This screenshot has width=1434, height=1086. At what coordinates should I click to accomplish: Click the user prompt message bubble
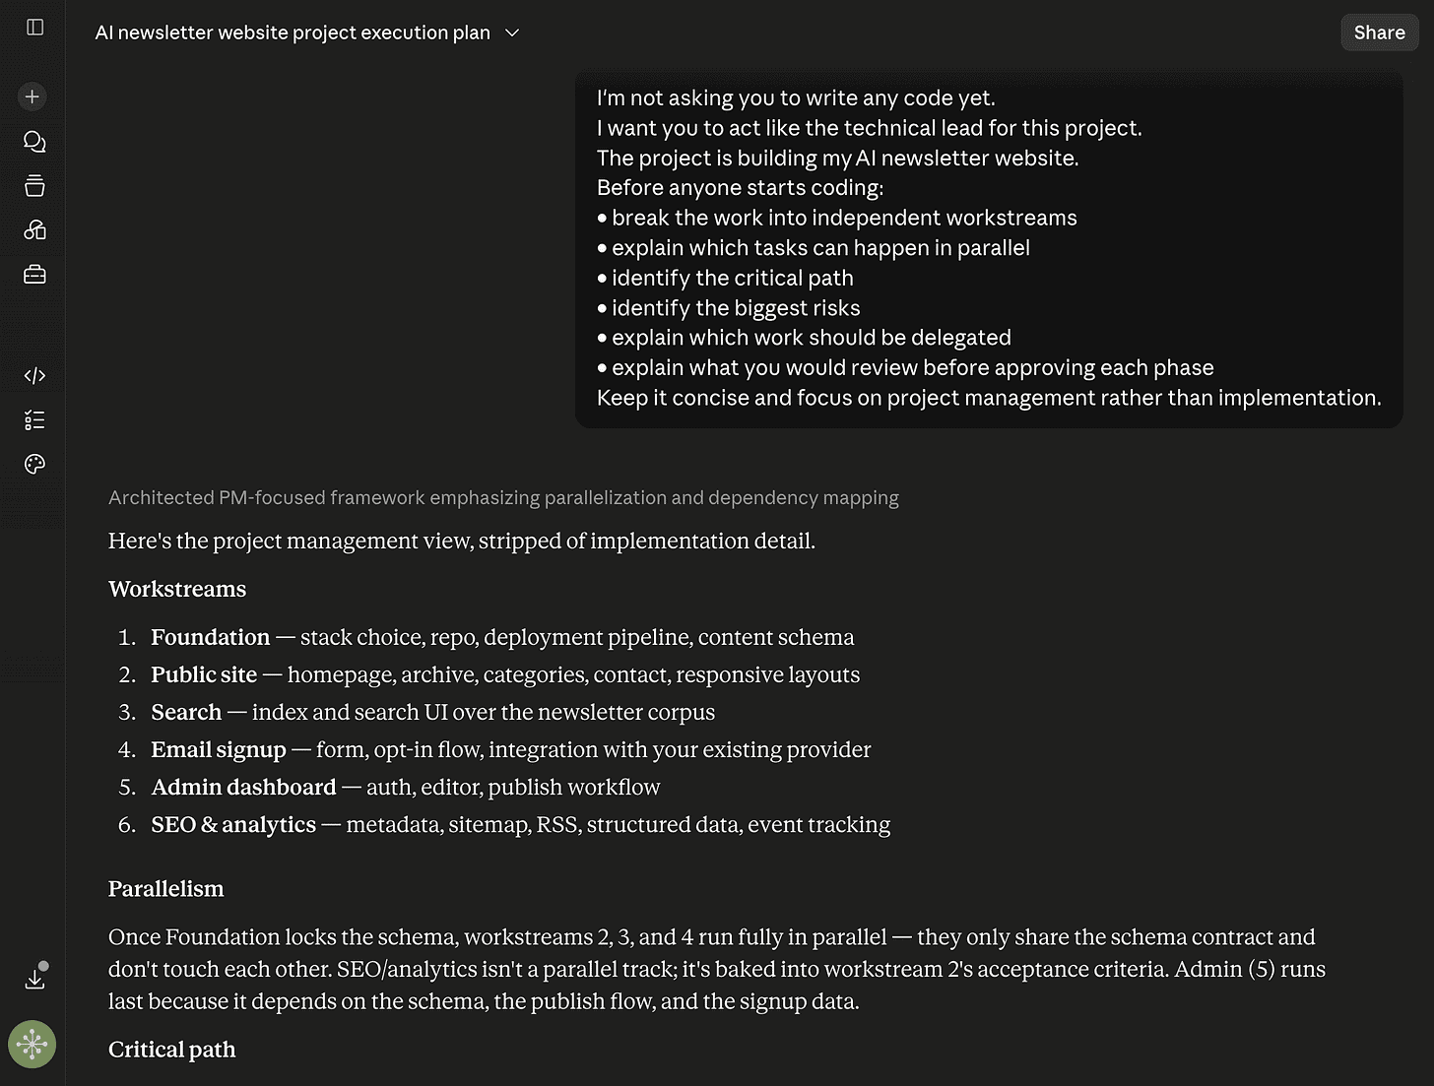click(x=989, y=248)
